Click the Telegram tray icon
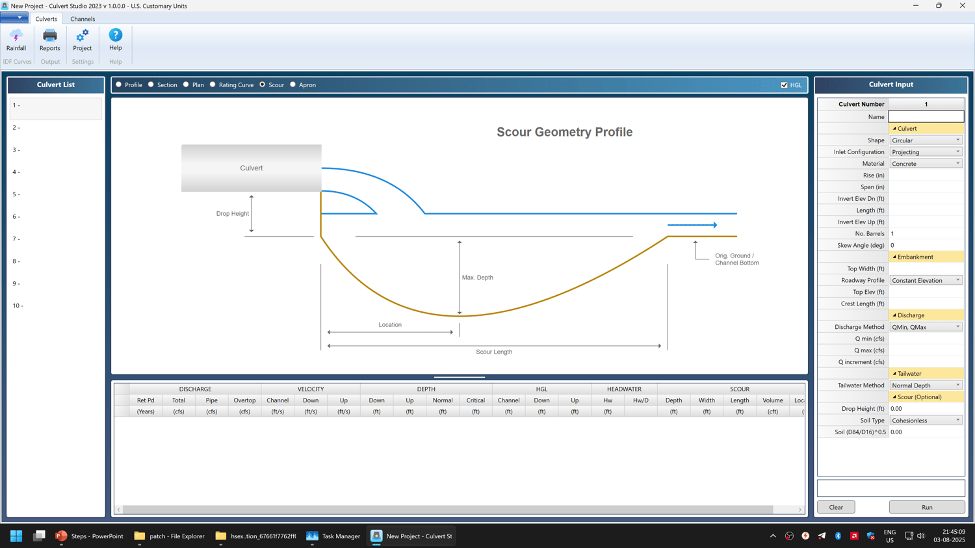The height and width of the screenshot is (548, 975). coord(822,536)
